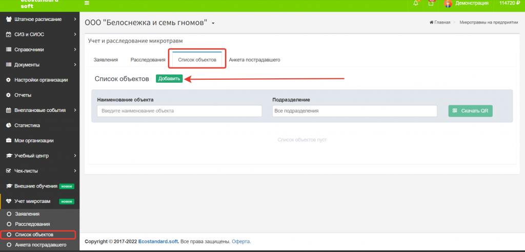Open Расследования in the sidebar submenu
525x252 pixels.
click(x=32, y=224)
